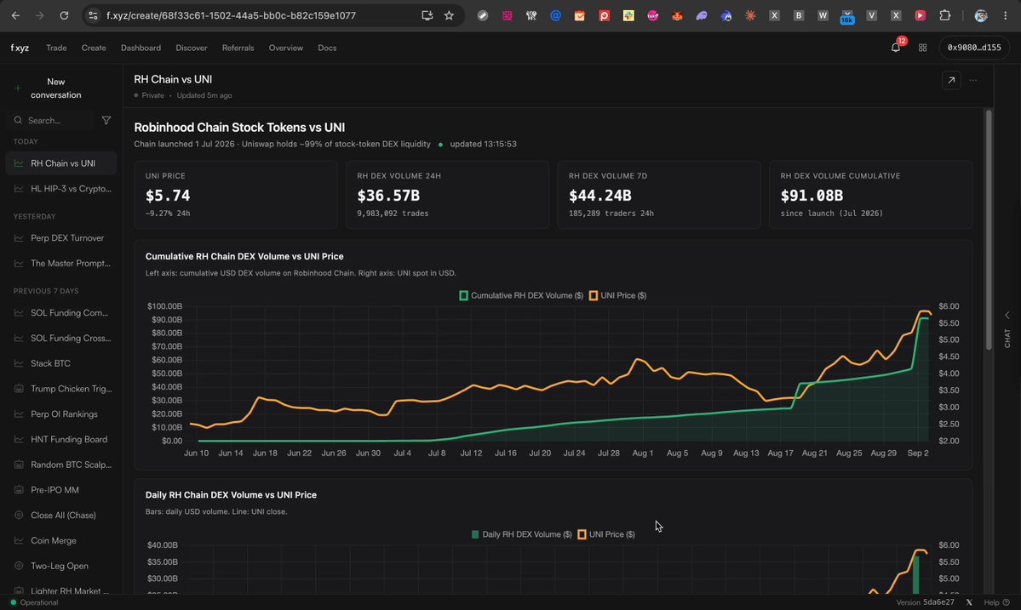Viewport: 1021px width, 610px height.
Task: Click the main panel vertical scrollbar
Action: [x=989, y=230]
